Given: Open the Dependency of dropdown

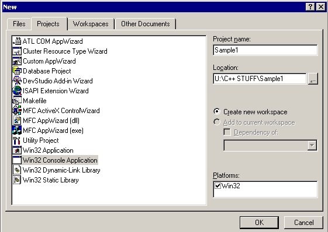Looking at the screenshot, I should (312, 145).
